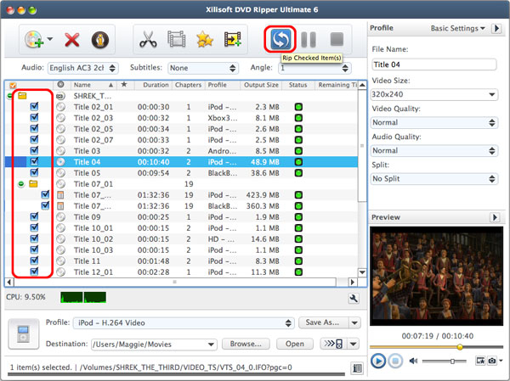The width and height of the screenshot is (510, 381).
Task: Click the red Remove X icon
Action: pyautogui.click(x=72, y=40)
